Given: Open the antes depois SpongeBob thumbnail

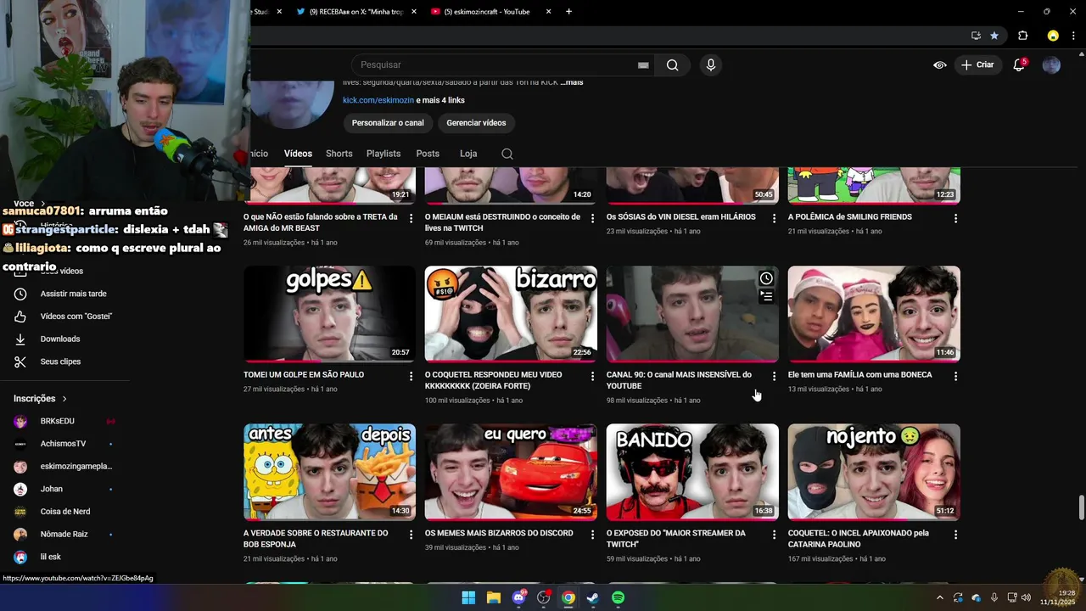Looking at the screenshot, I should 329,472.
